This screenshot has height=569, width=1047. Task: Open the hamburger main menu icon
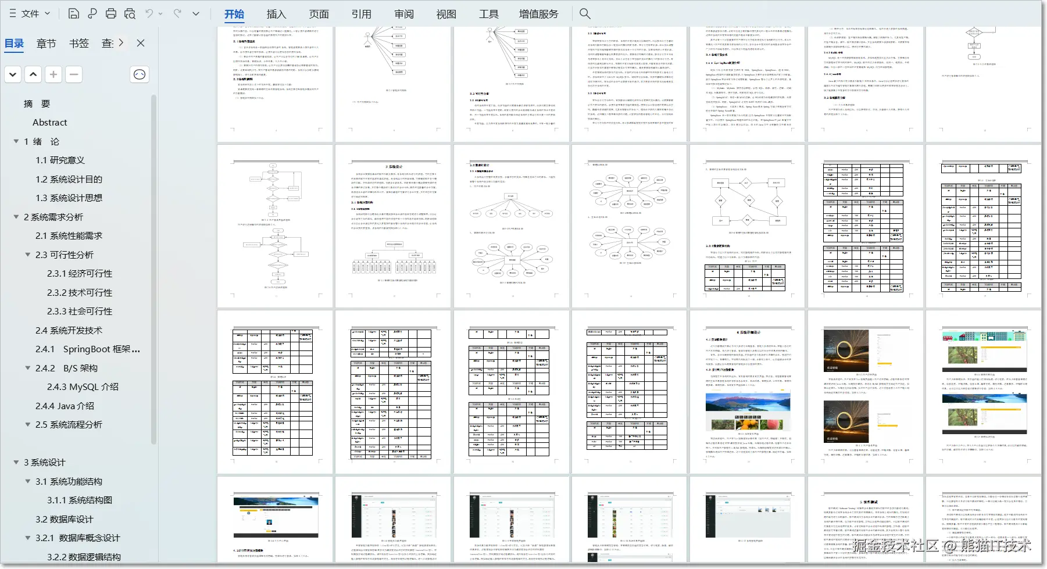tap(13, 13)
